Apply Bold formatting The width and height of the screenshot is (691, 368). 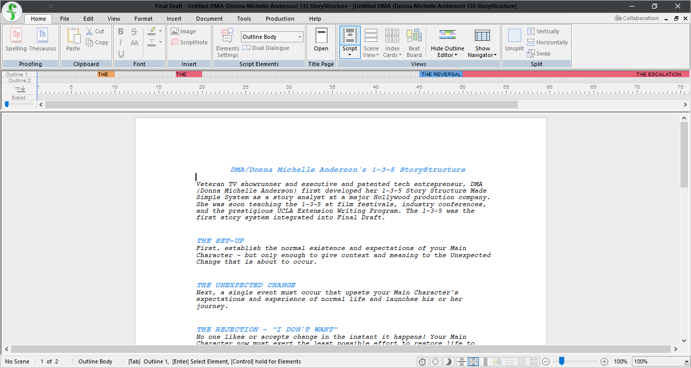coord(121,31)
